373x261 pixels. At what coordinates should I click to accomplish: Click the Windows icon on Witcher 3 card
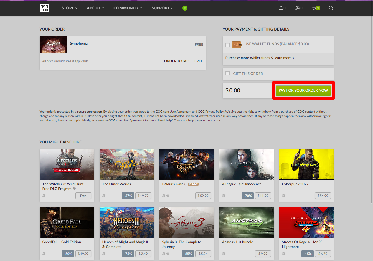(x=44, y=196)
